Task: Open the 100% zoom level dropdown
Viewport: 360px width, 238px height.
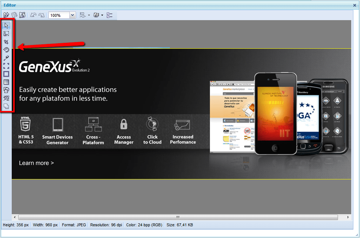Action: (72, 15)
